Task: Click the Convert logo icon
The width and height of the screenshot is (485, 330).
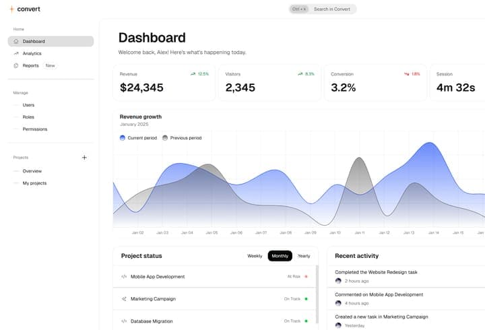Action: click(x=11, y=9)
